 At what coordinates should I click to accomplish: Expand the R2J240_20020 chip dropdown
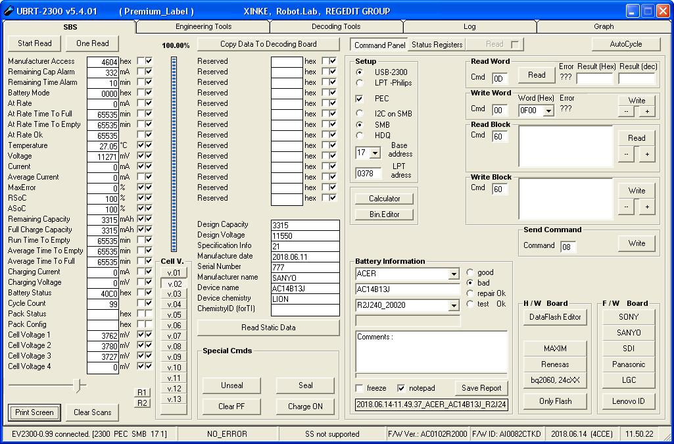tap(454, 306)
